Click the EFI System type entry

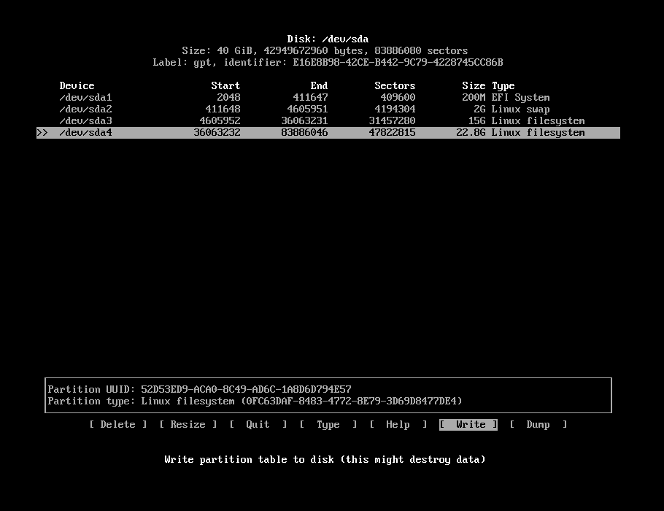pos(520,98)
